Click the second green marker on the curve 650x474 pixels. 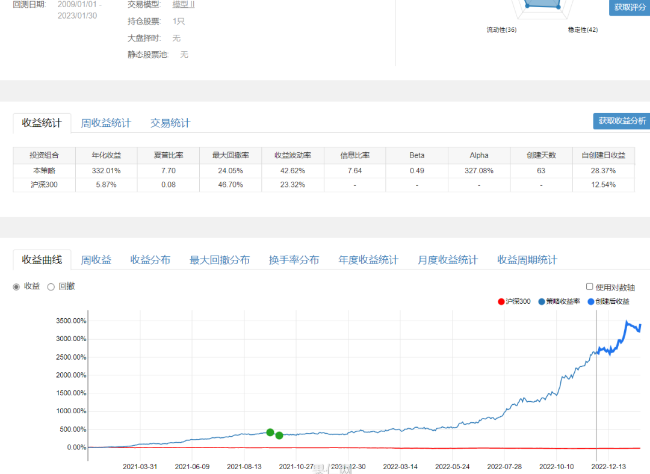point(279,436)
